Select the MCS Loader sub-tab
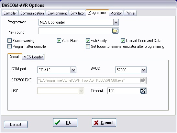 [33, 57]
